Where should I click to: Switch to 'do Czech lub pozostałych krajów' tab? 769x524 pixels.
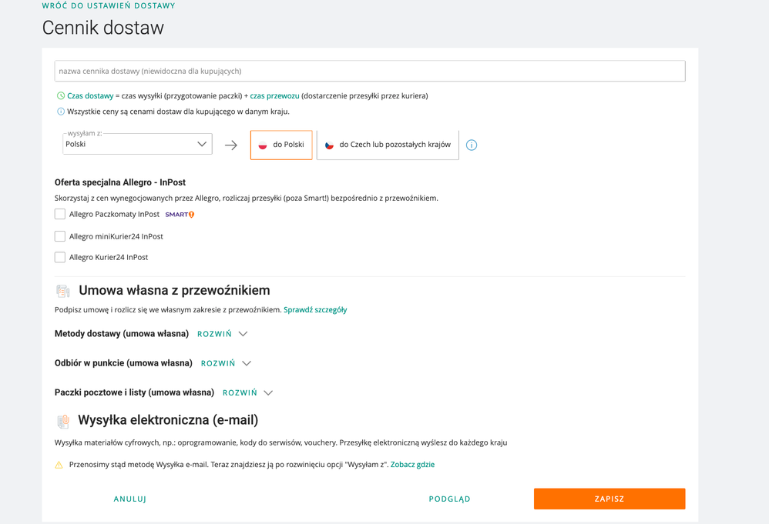tap(388, 145)
